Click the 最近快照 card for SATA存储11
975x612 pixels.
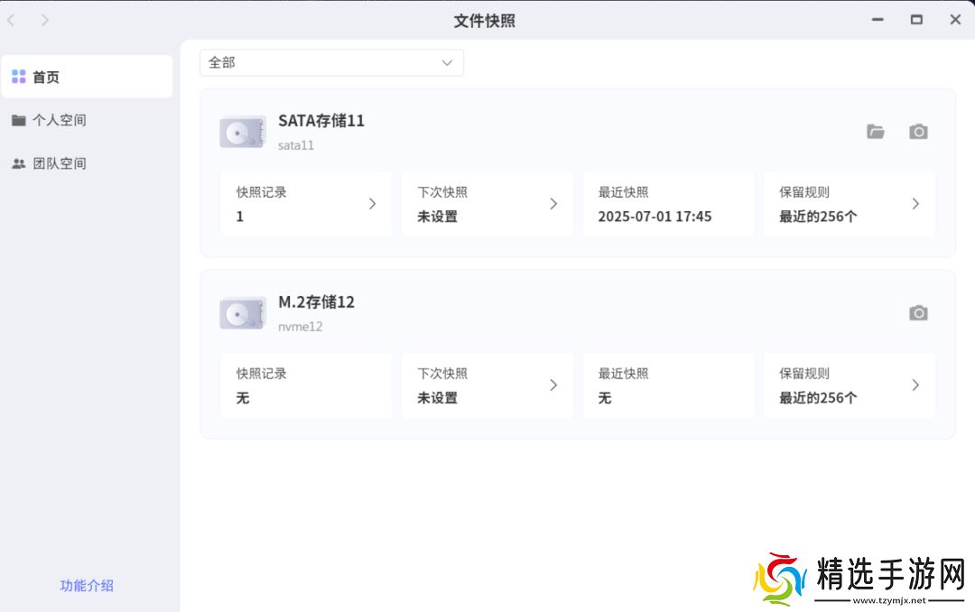[668, 204]
